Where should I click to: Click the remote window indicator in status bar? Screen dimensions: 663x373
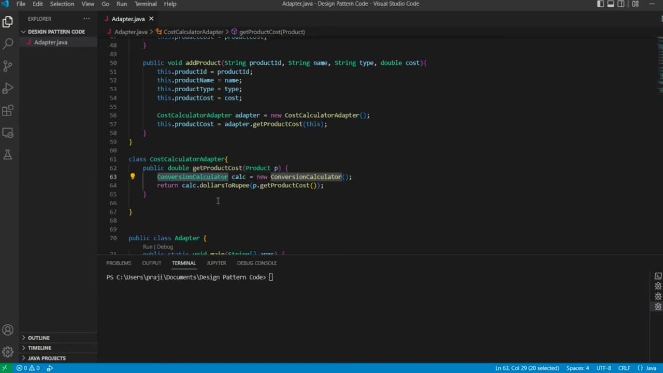[5, 368]
